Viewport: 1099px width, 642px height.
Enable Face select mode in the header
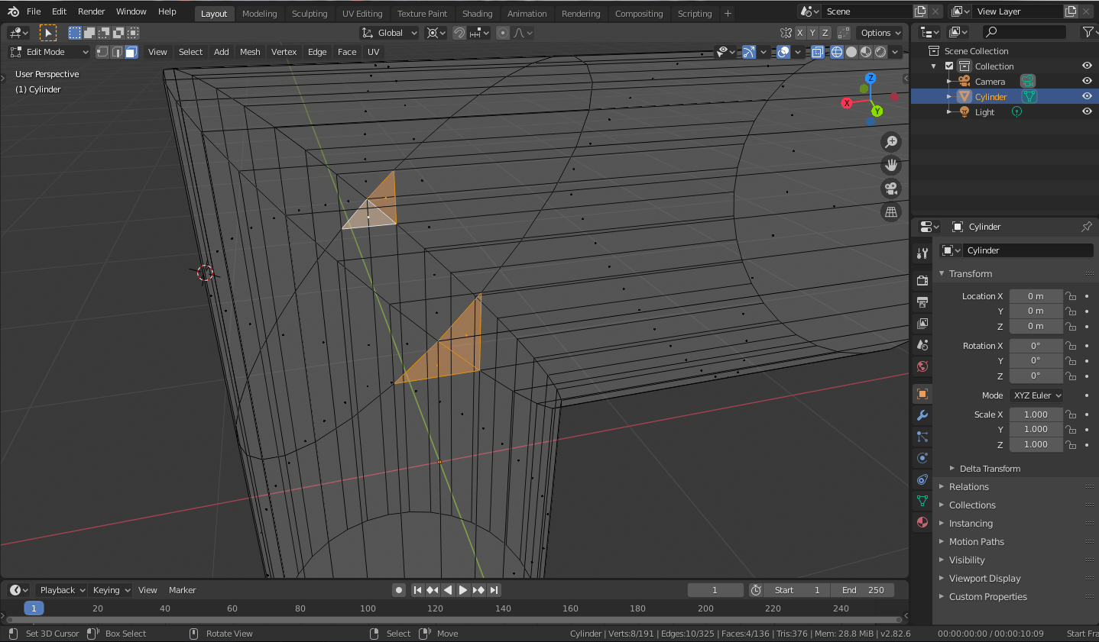pos(131,51)
